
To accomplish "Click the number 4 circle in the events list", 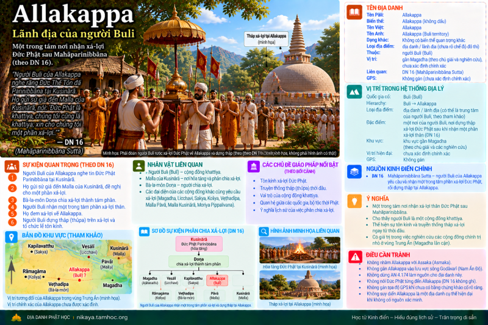I will (x=12, y=207).
